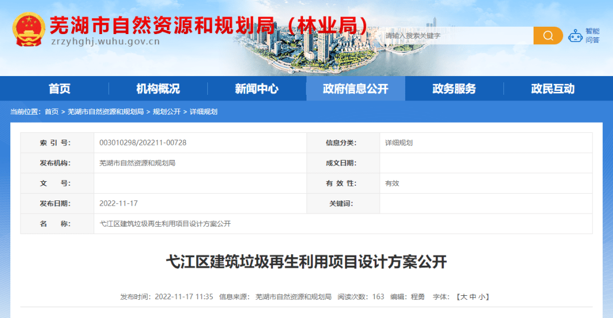The image size is (613, 318).
Task: Click 芜湖市自然资源和规划局 breadcrumb link
Action: pyautogui.click(x=106, y=112)
